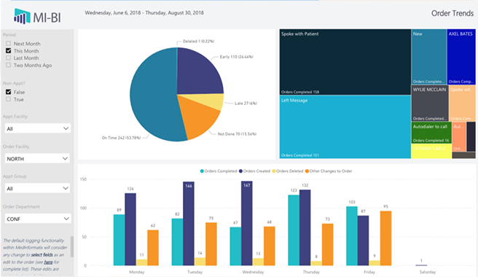The height and width of the screenshot is (277, 478).
Task: Click the Order Trends page title
Action: (x=452, y=13)
